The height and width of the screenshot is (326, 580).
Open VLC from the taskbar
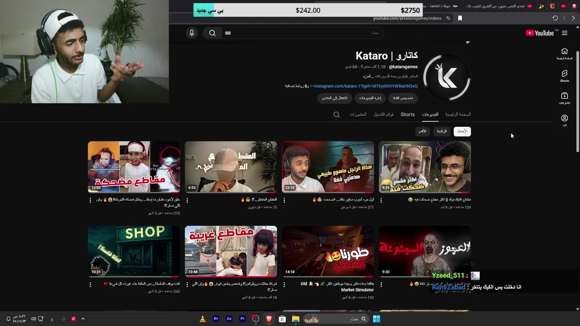pyautogui.click(x=203, y=319)
